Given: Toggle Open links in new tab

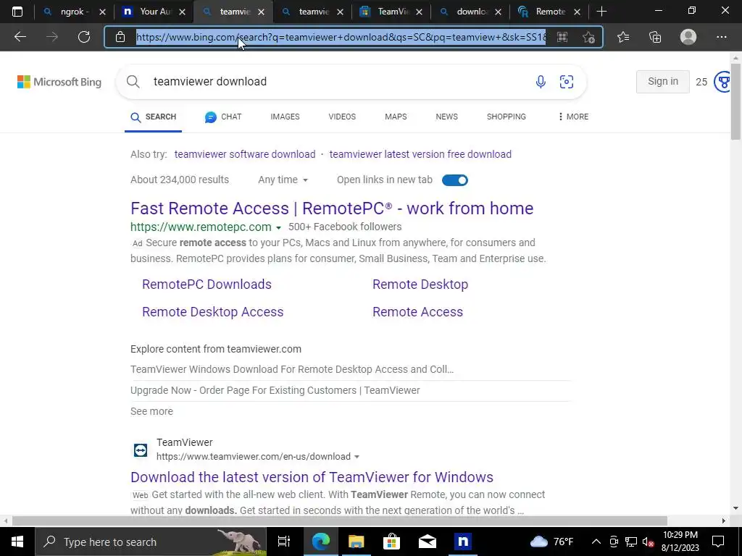Looking at the screenshot, I should click(x=455, y=180).
